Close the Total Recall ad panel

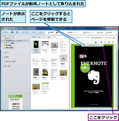pos(29,94)
